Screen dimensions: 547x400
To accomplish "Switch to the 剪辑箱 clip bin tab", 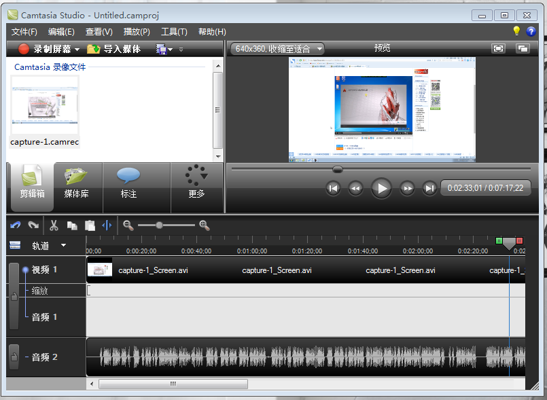I will click(32, 187).
